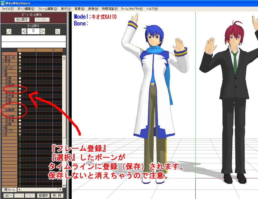
Task: Select the frame 0 keyframe diamond on +表情 row
Action: coord(20,61)
